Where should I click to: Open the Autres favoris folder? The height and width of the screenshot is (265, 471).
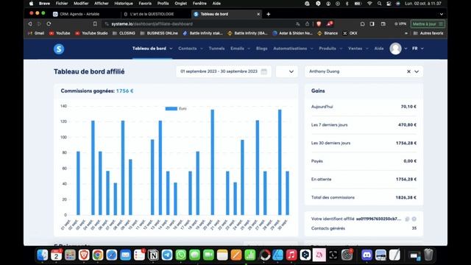[x=428, y=33]
